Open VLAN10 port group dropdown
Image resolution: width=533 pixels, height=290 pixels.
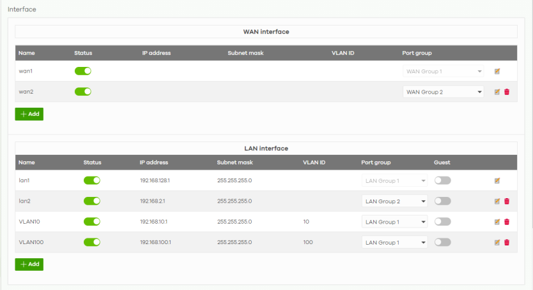click(x=394, y=222)
